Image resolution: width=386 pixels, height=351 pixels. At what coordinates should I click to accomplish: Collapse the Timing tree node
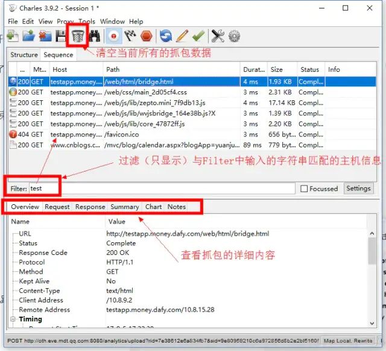point(13,319)
